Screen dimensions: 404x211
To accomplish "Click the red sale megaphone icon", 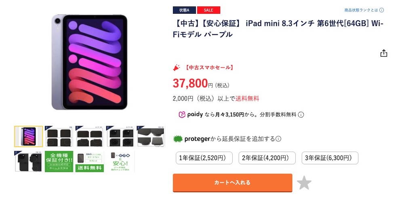I will (x=176, y=68).
